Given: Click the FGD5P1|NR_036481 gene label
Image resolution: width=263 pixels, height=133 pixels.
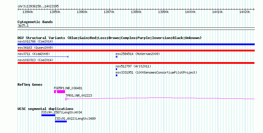Looking at the screenshot, I should [x=68, y=88].
